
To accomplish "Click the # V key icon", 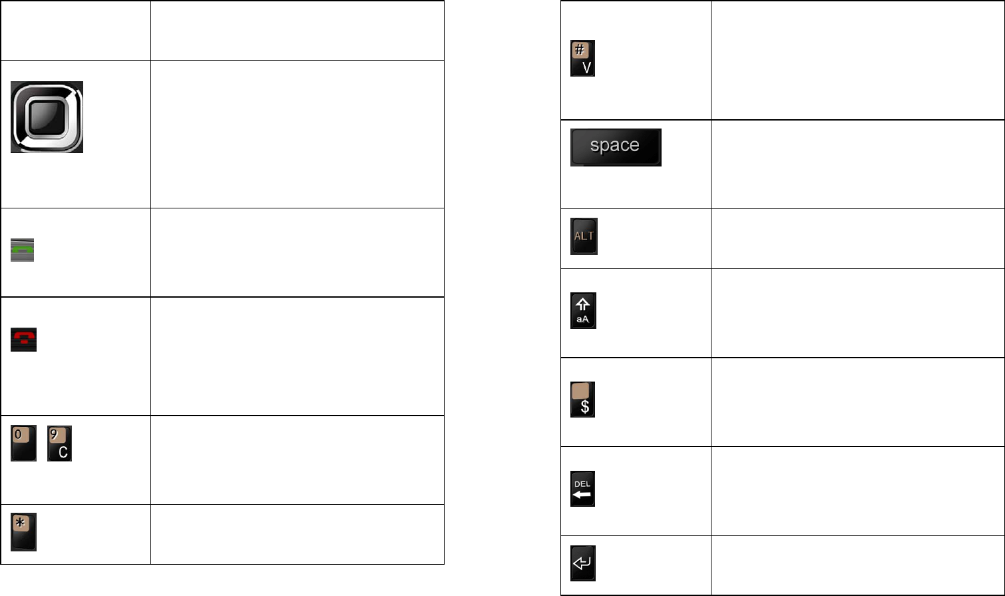I will [582, 58].
